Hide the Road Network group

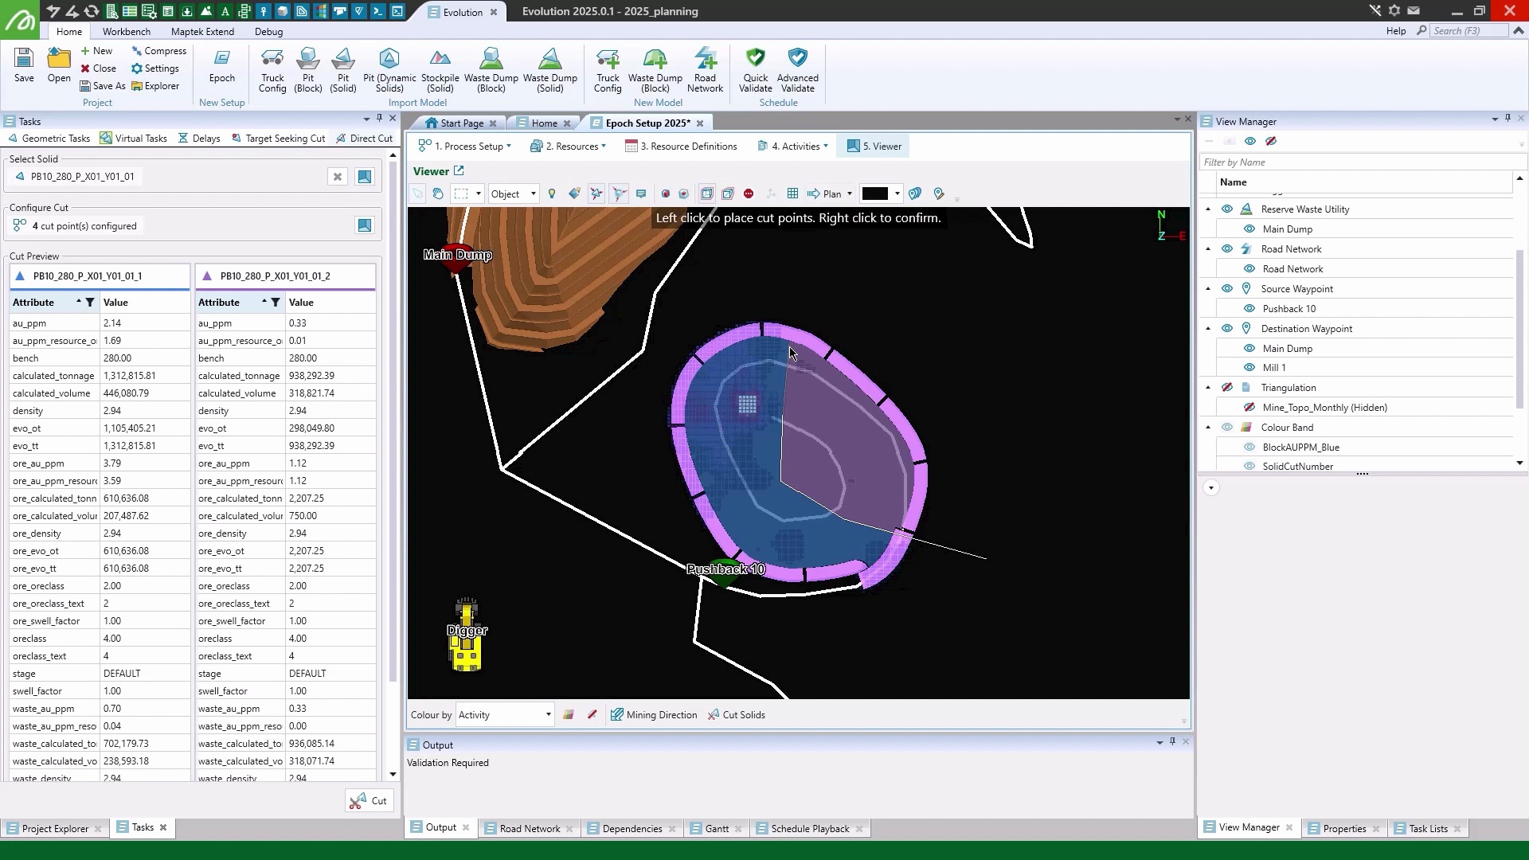pos(1227,249)
